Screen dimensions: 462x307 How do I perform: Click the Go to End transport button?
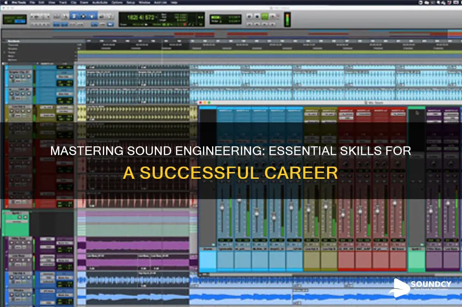point(273,24)
